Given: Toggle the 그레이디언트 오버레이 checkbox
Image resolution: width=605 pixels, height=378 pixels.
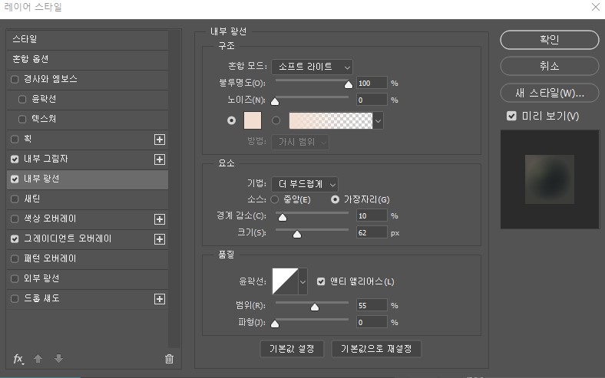Looking at the screenshot, I should pyautogui.click(x=15, y=239).
